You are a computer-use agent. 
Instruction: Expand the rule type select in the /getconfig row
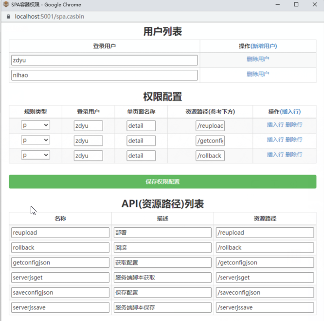point(36,140)
